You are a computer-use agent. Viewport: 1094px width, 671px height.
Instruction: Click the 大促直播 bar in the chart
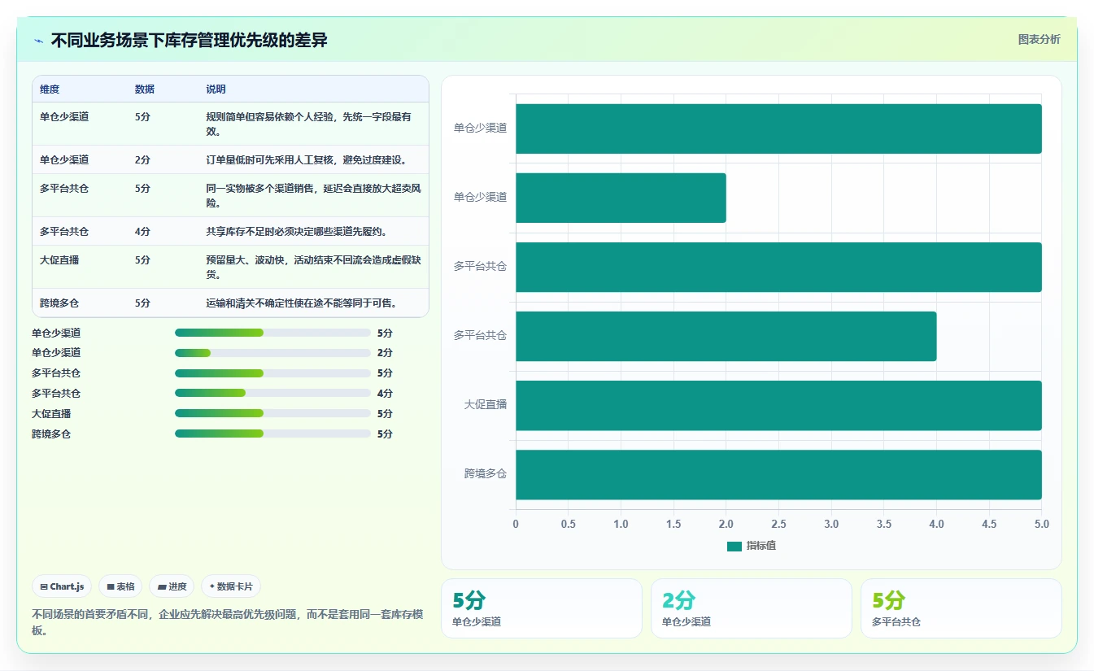pos(778,405)
